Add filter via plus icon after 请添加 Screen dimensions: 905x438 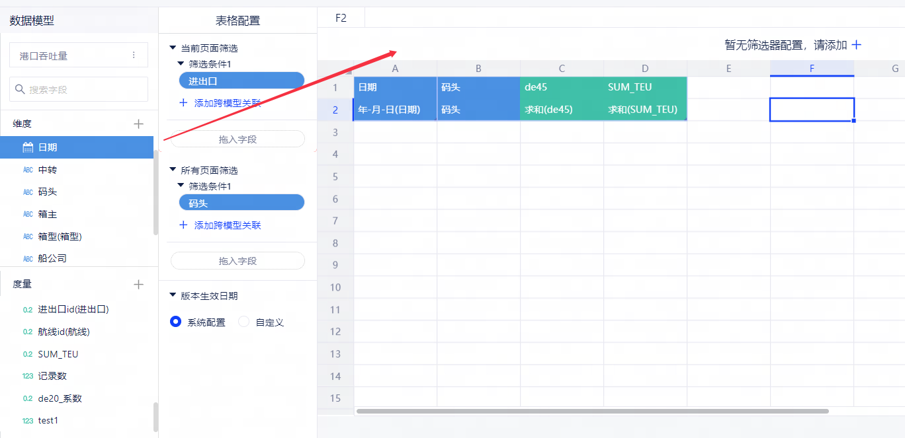click(856, 45)
